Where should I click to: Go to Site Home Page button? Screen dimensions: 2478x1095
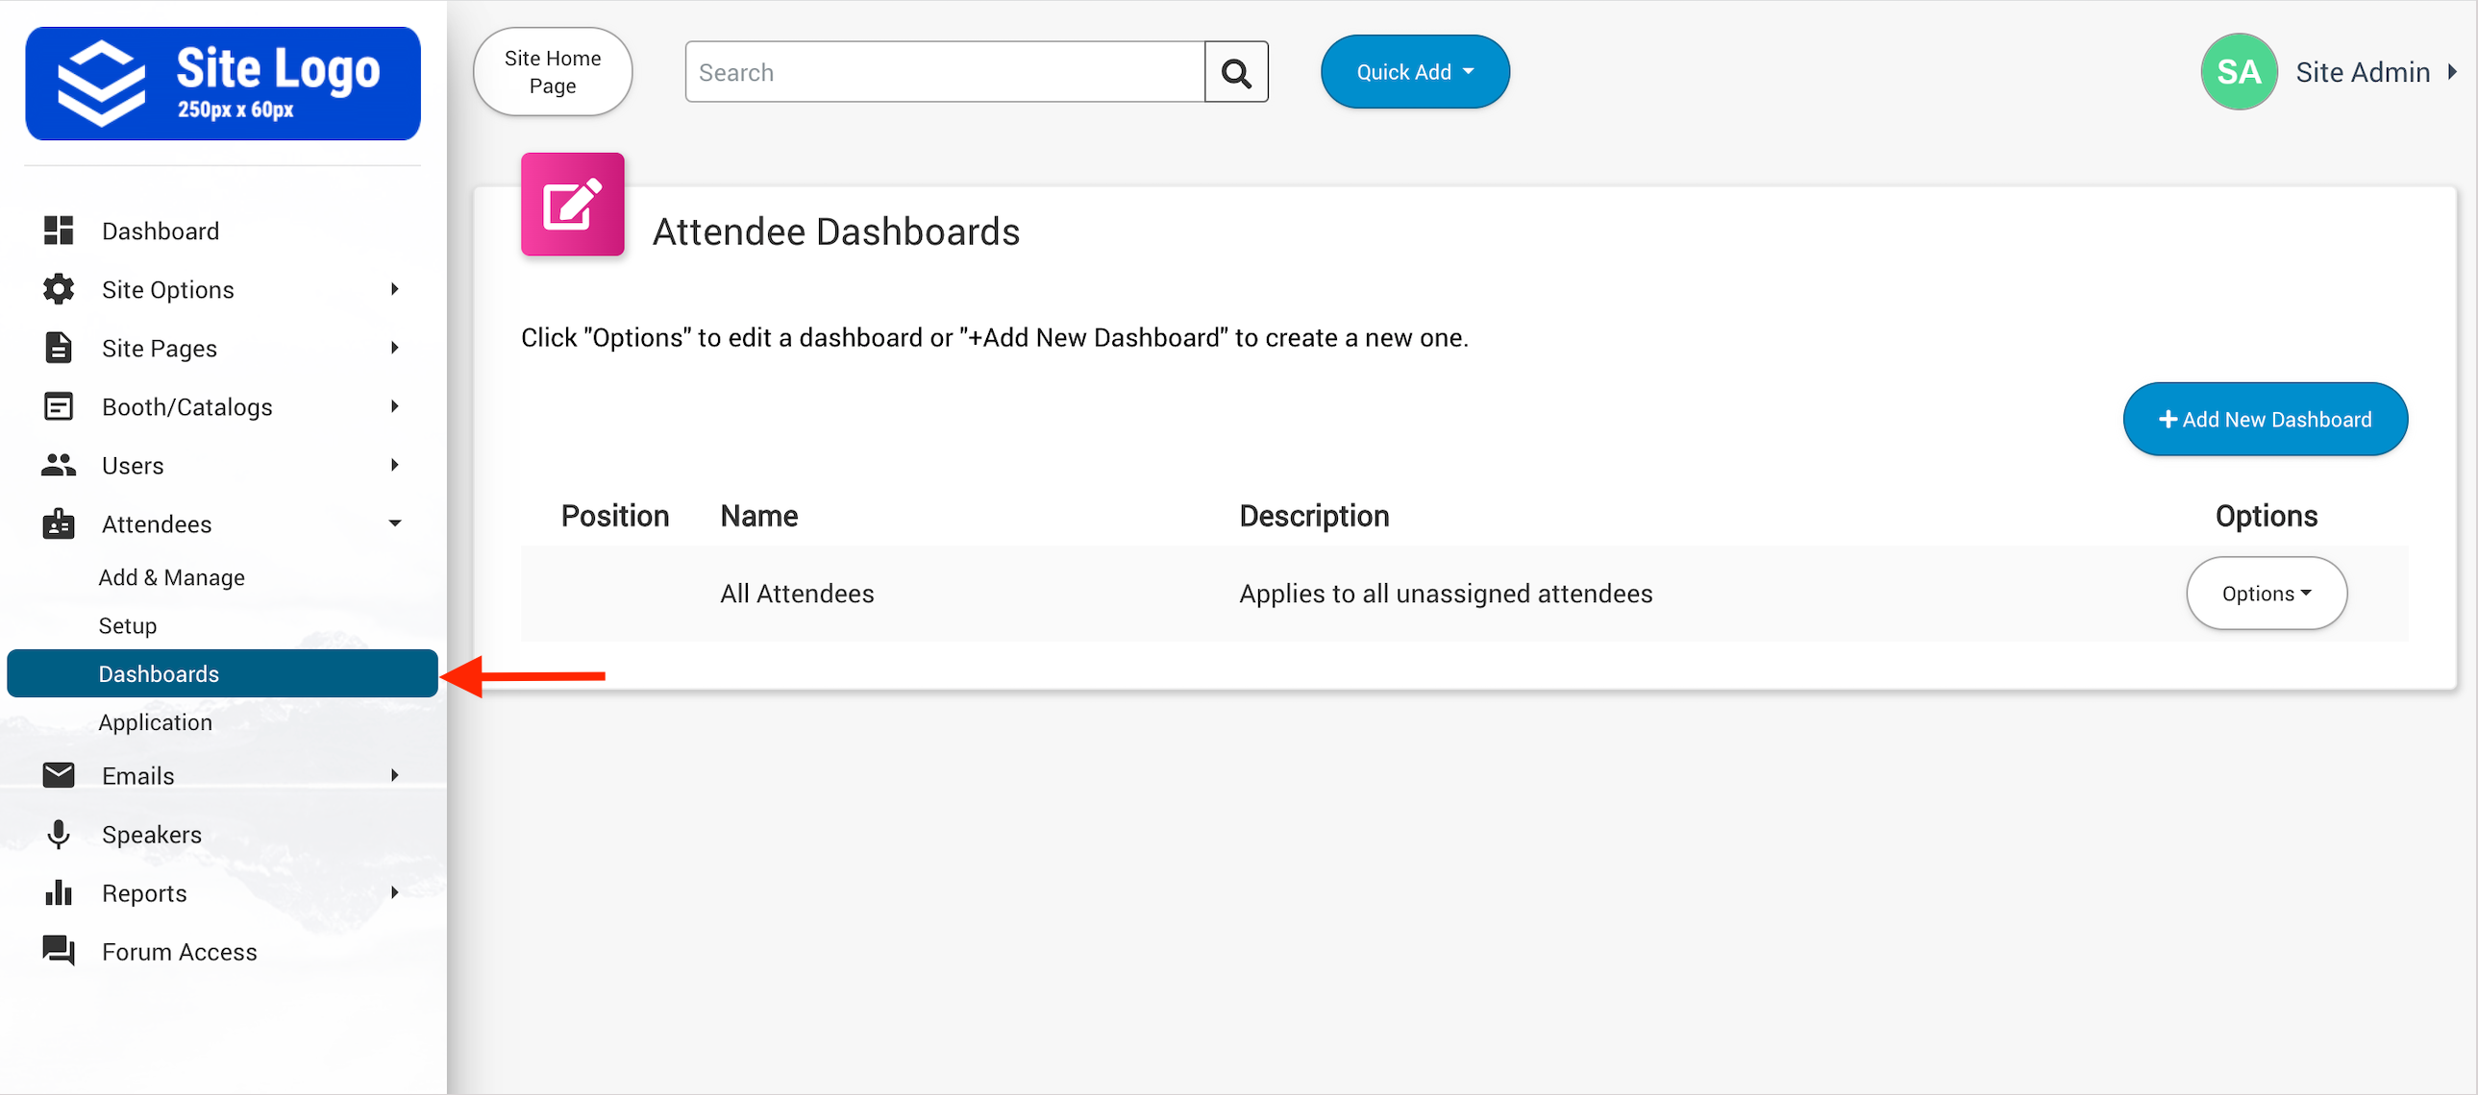[x=552, y=72]
